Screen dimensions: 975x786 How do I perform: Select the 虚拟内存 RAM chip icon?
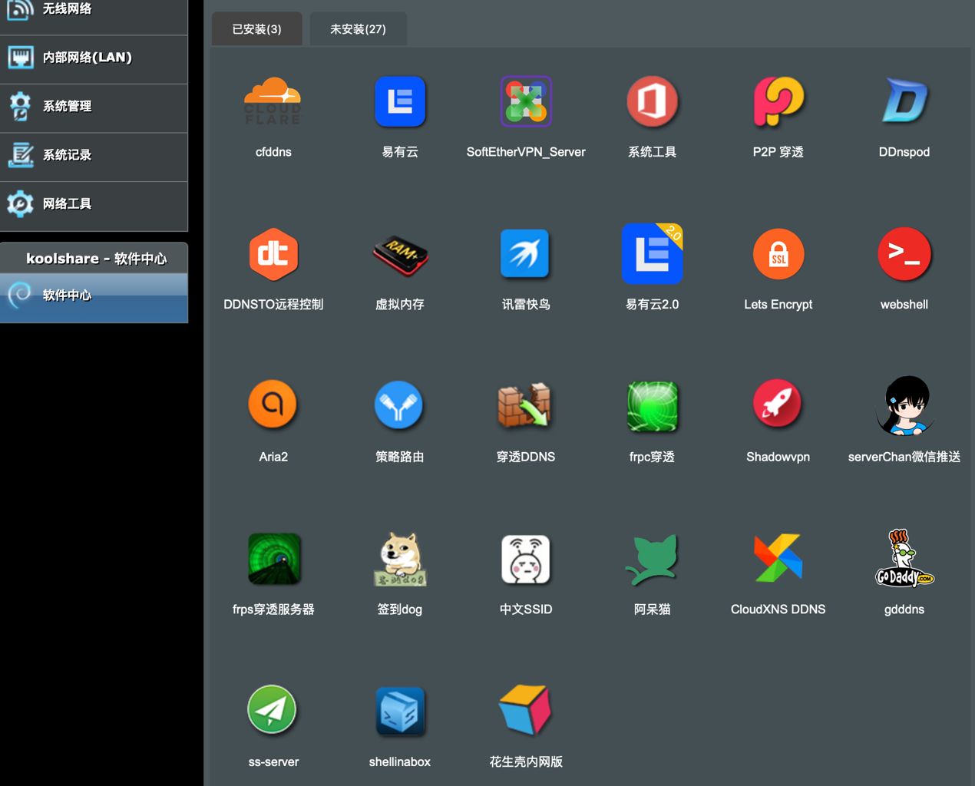click(x=400, y=256)
